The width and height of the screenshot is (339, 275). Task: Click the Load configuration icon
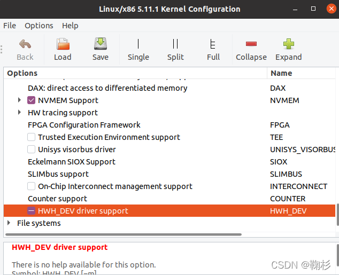pos(63,44)
